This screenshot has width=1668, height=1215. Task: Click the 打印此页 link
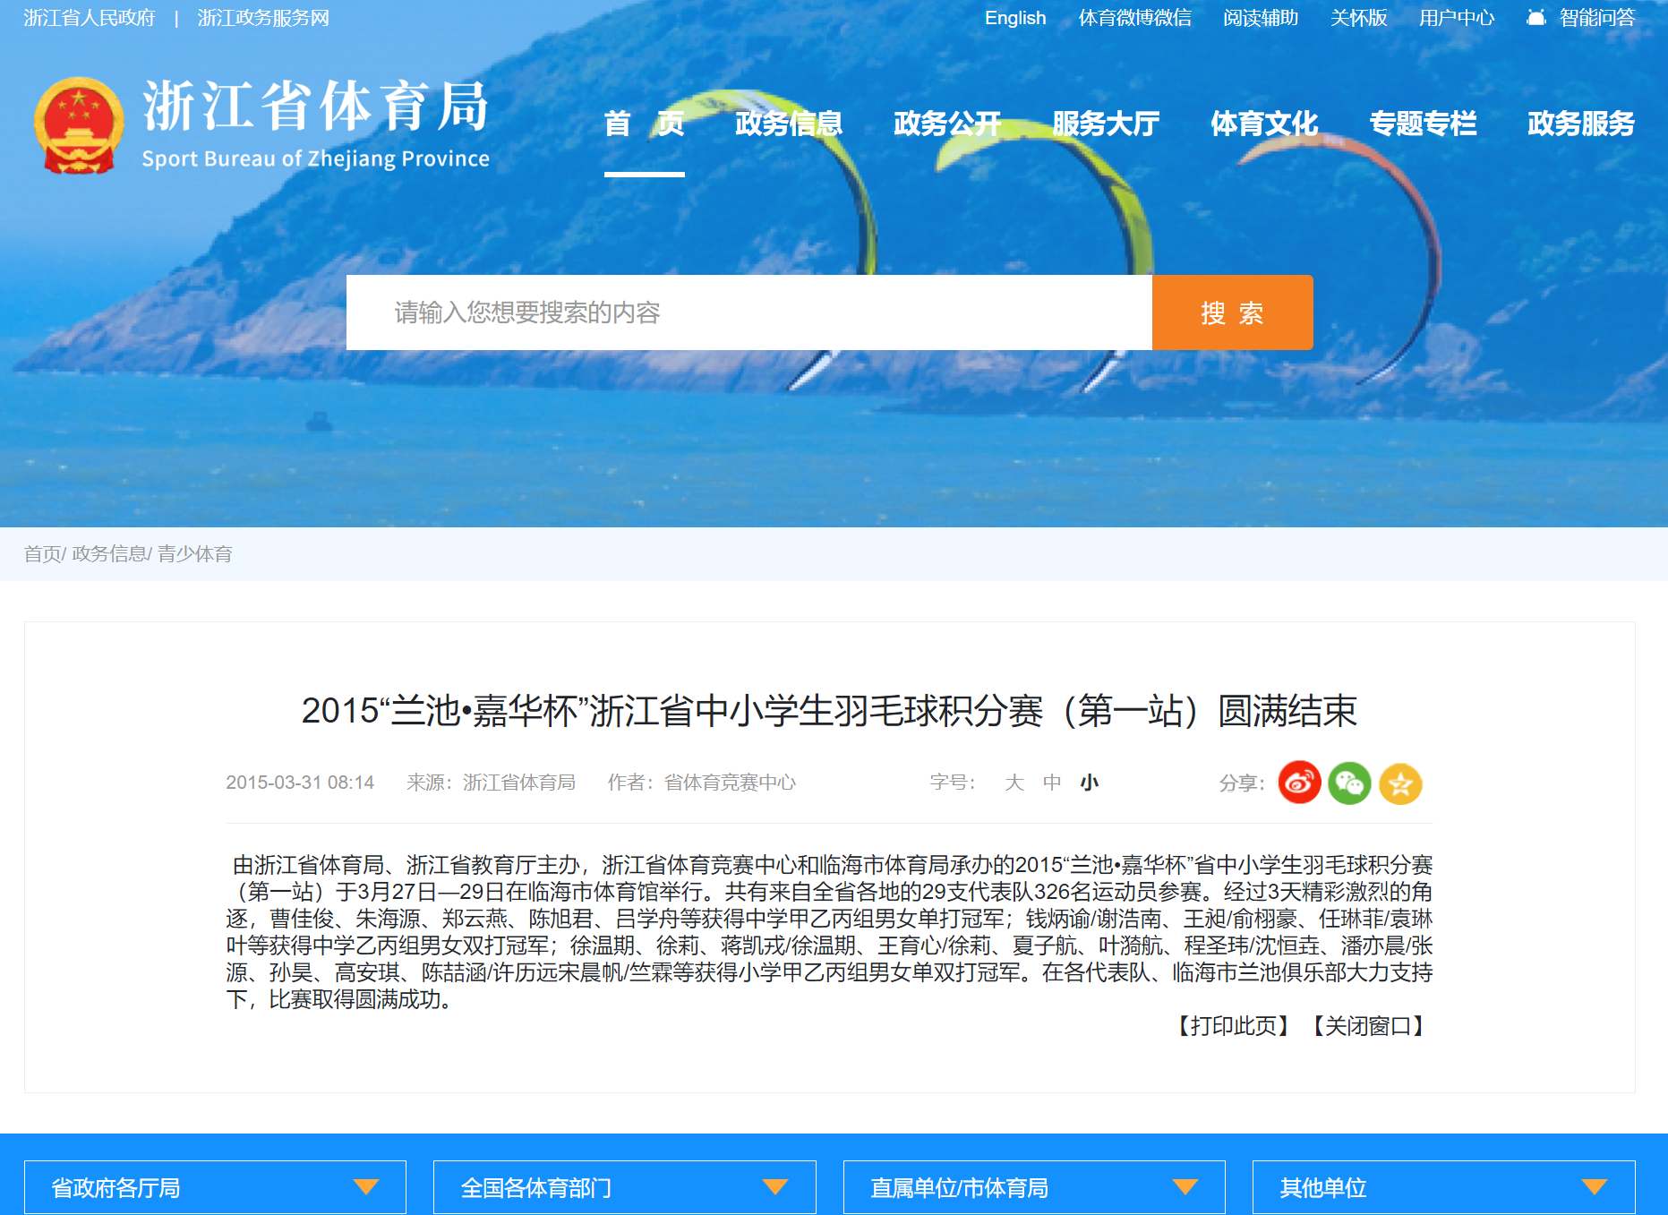1233,1026
